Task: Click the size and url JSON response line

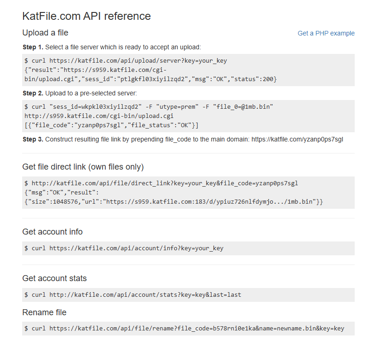Action: tap(174, 201)
